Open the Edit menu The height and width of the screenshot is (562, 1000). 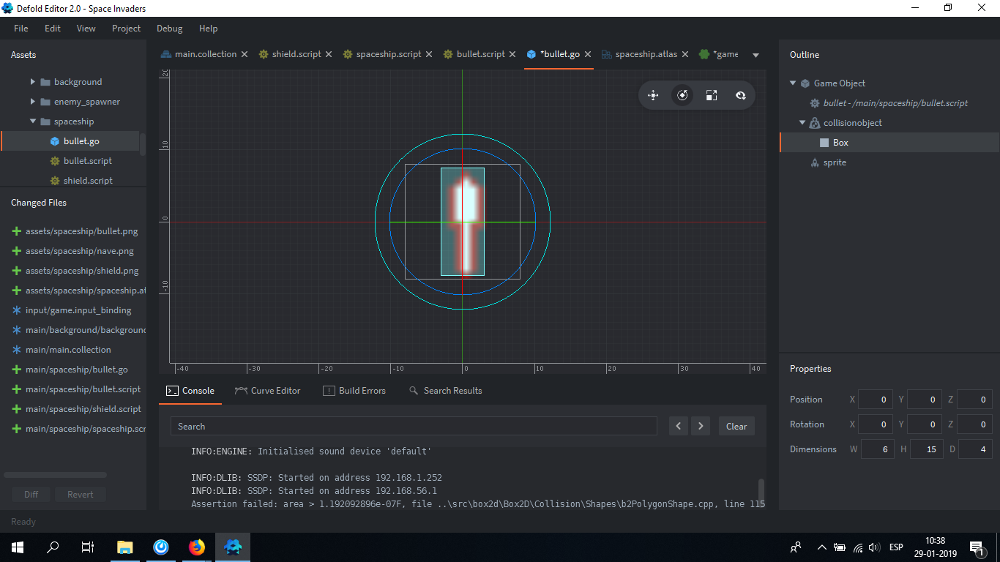tap(53, 29)
